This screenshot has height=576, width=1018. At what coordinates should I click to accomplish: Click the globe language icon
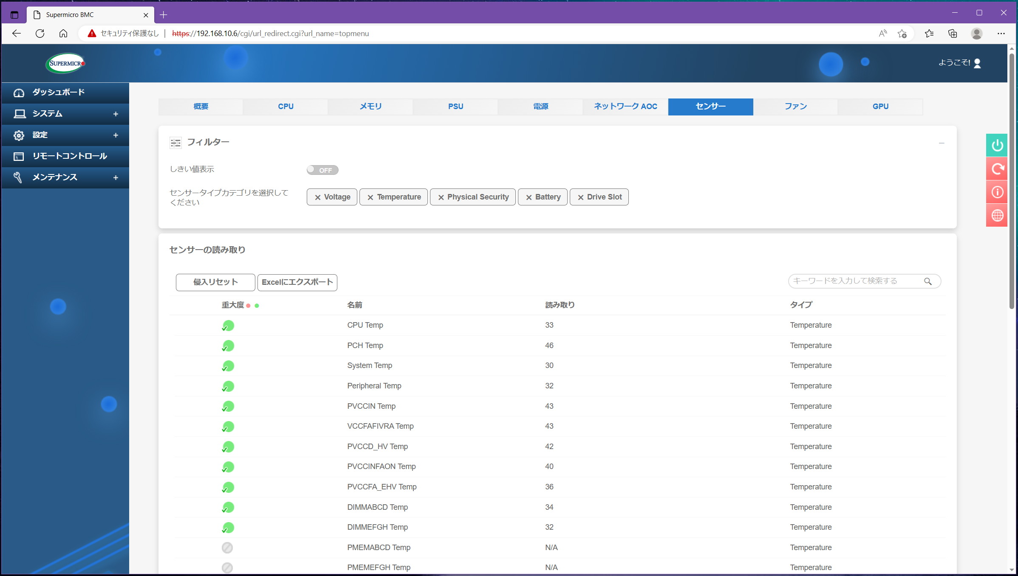(997, 215)
